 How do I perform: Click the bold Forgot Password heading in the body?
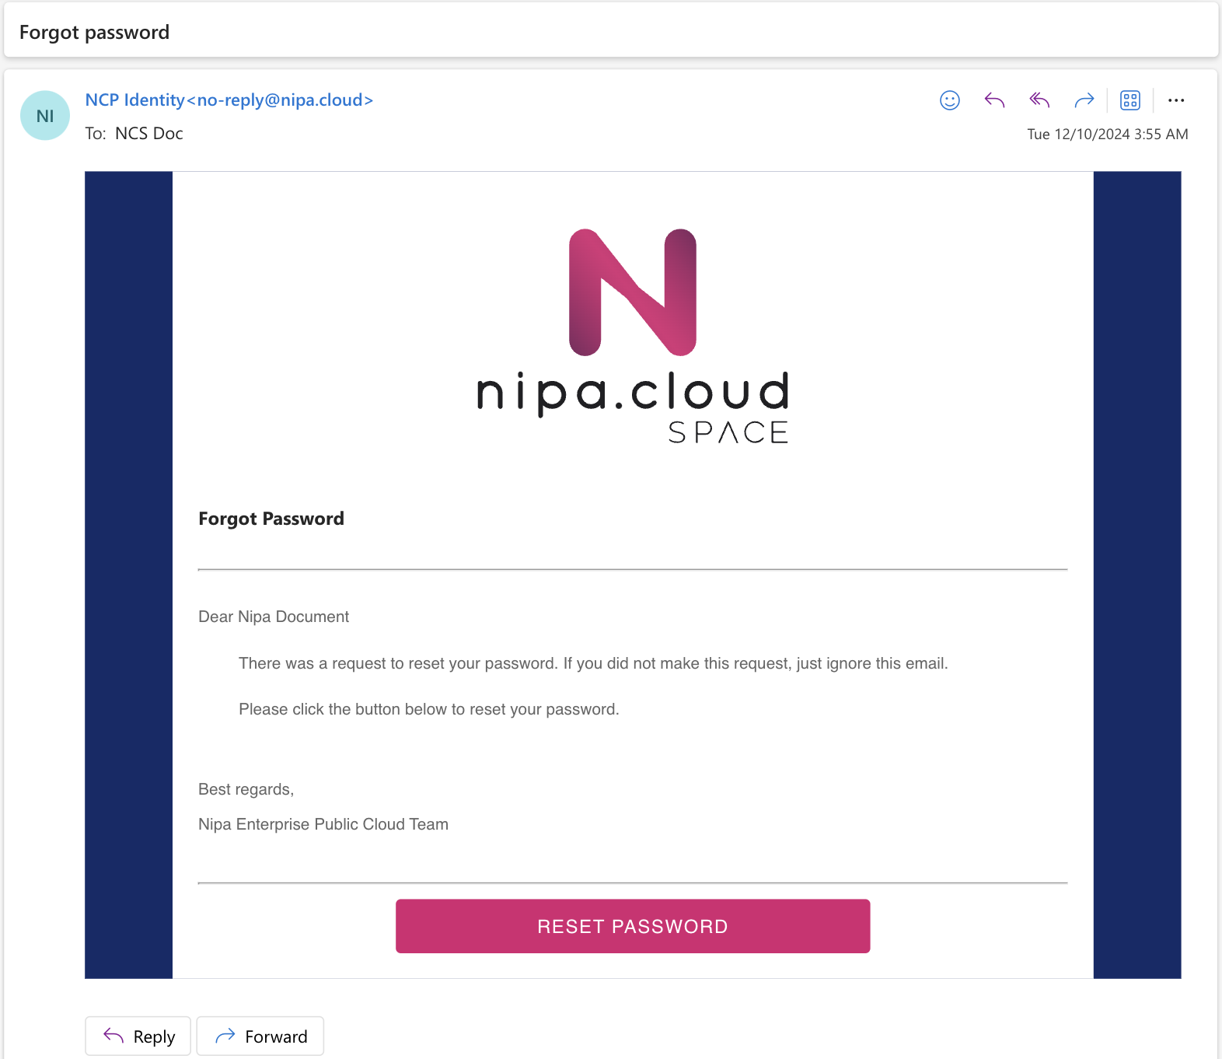[x=271, y=519]
